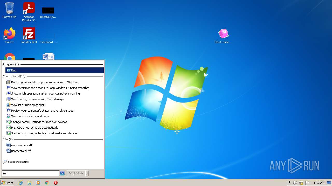Click the Programs (1) group header
This screenshot has height=186, width=332.
click(11, 64)
